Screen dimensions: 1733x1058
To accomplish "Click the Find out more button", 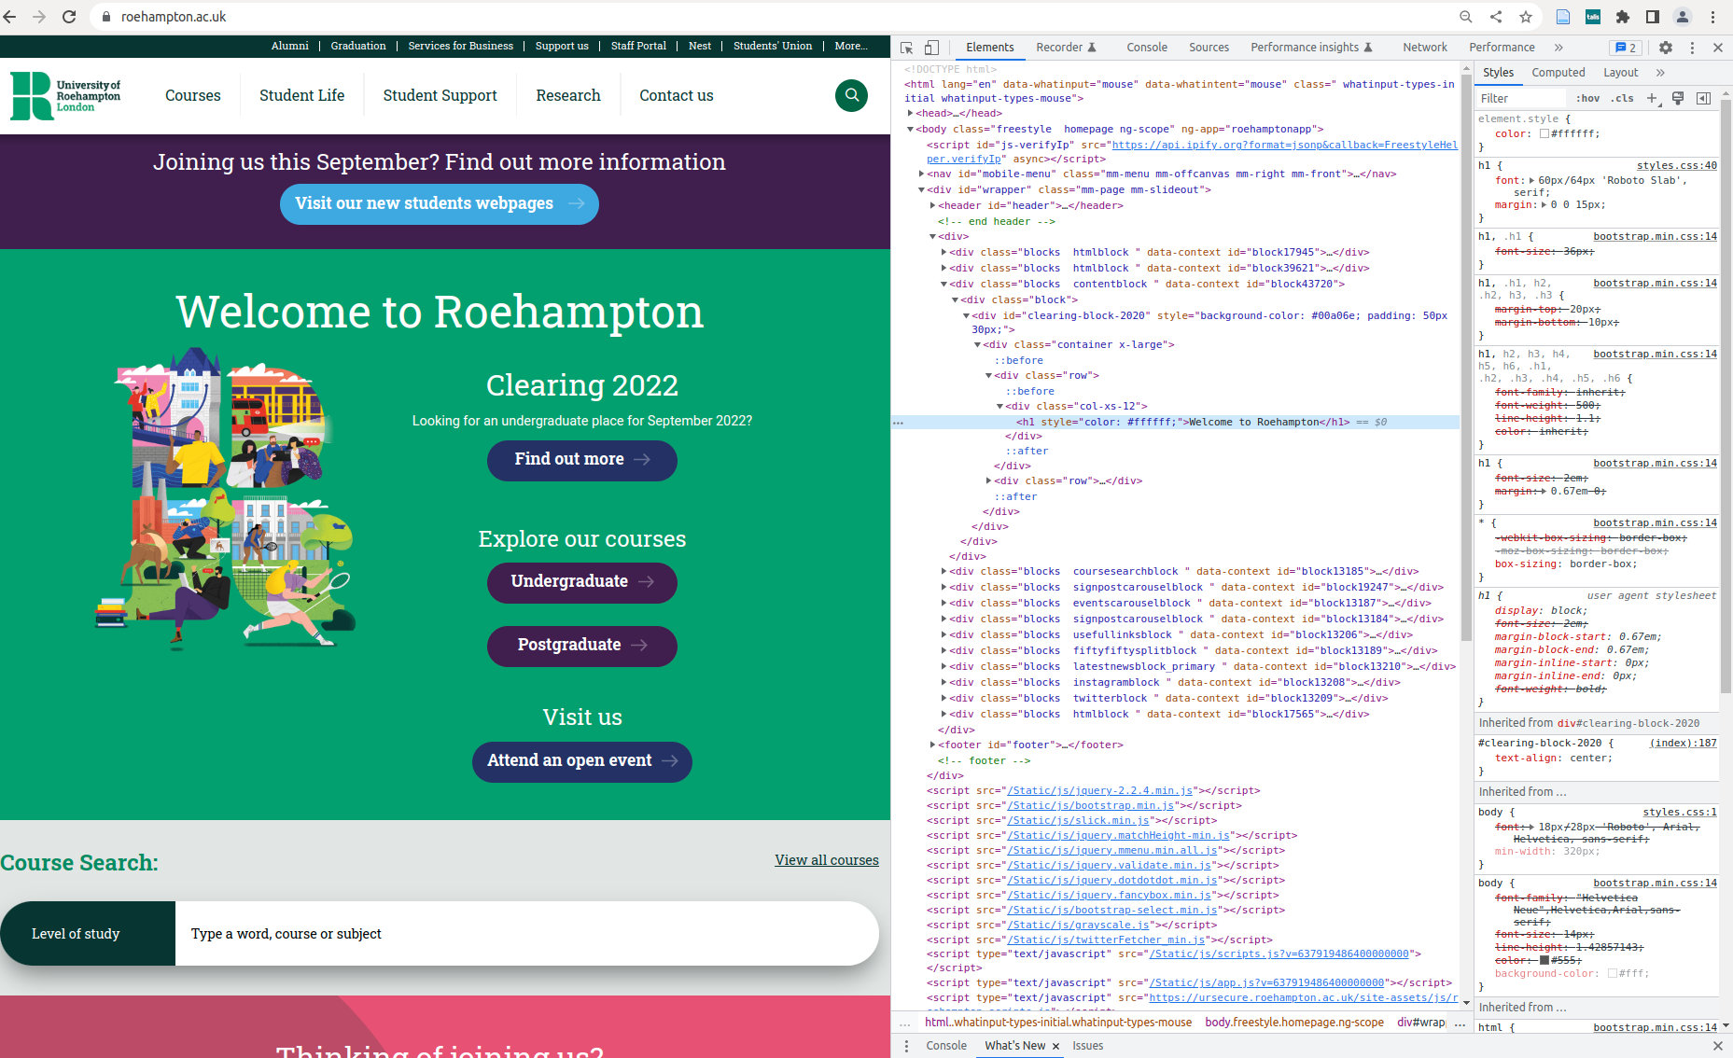I will tap(581, 460).
